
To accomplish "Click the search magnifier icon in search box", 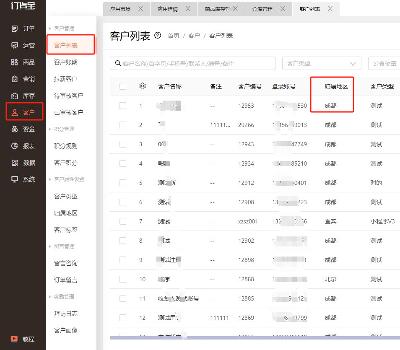I will (x=117, y=63).
